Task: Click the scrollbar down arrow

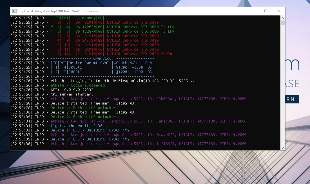Action: [x=283, y=148]
